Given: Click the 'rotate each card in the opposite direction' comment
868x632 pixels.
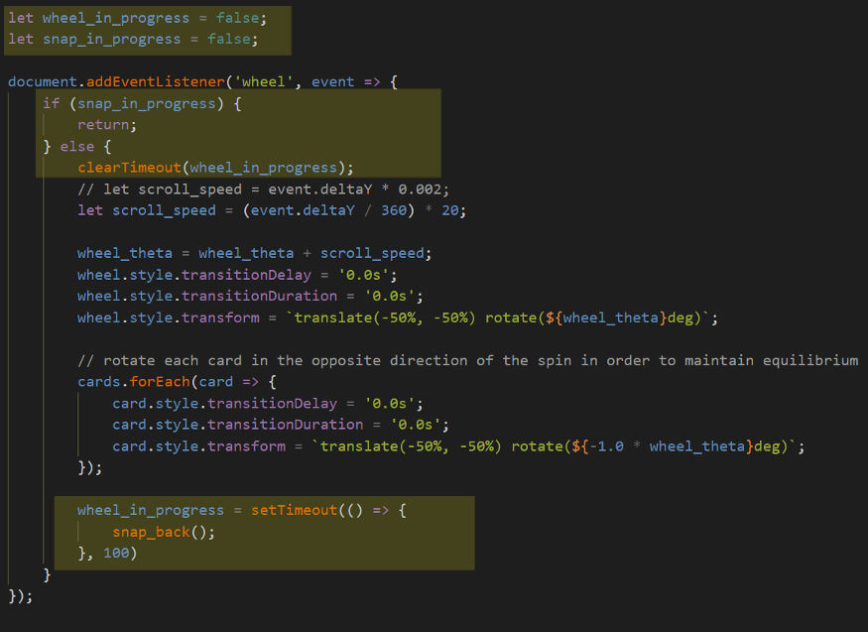Looking at the screenshot, I should coord(468,361).
